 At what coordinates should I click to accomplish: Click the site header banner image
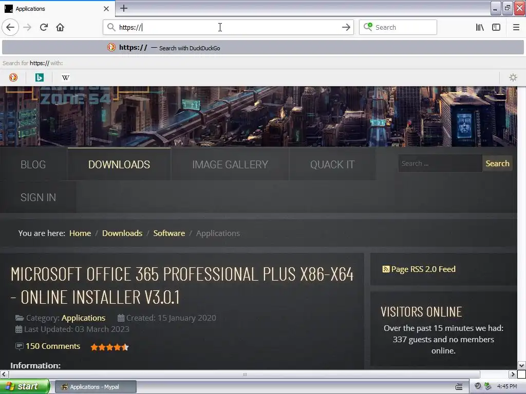(x=258, y=116)
